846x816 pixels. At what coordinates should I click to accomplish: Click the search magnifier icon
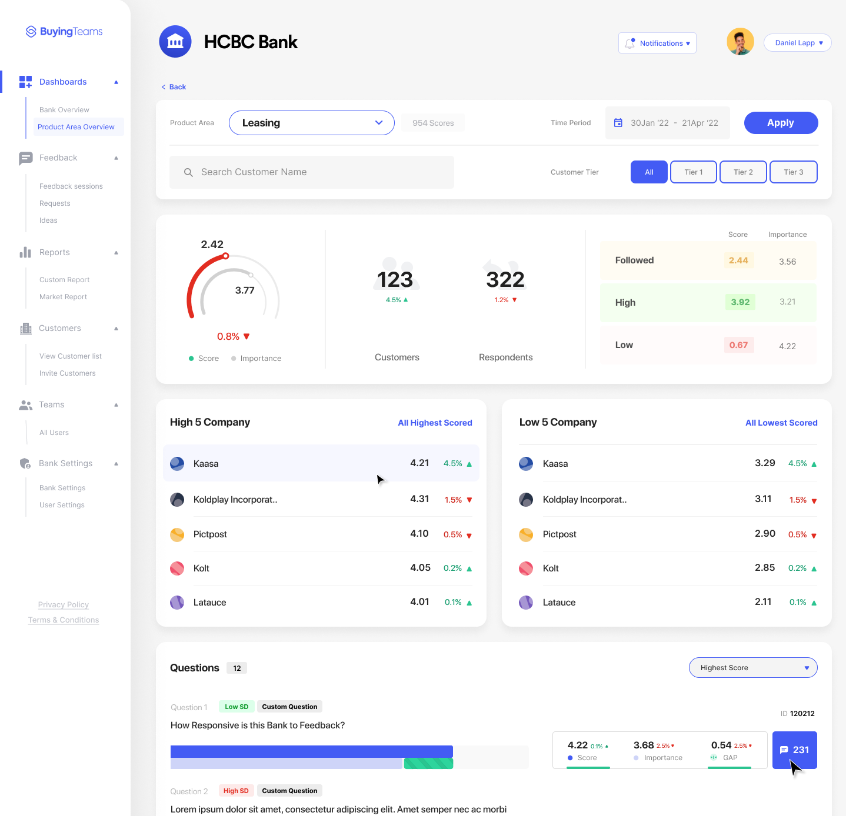[x=188, y=172]
